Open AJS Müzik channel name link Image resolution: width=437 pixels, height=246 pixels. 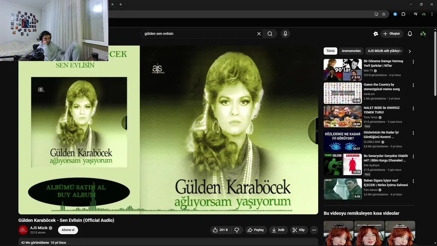click(39, 228)
